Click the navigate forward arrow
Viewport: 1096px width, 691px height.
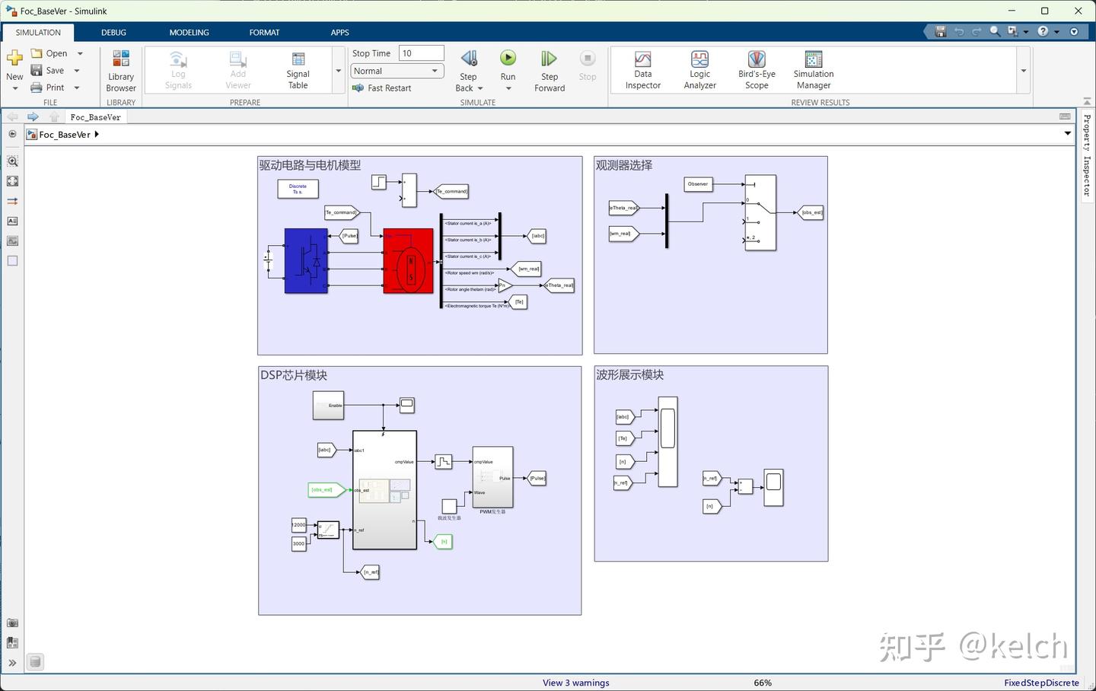(x=33, y=116)
